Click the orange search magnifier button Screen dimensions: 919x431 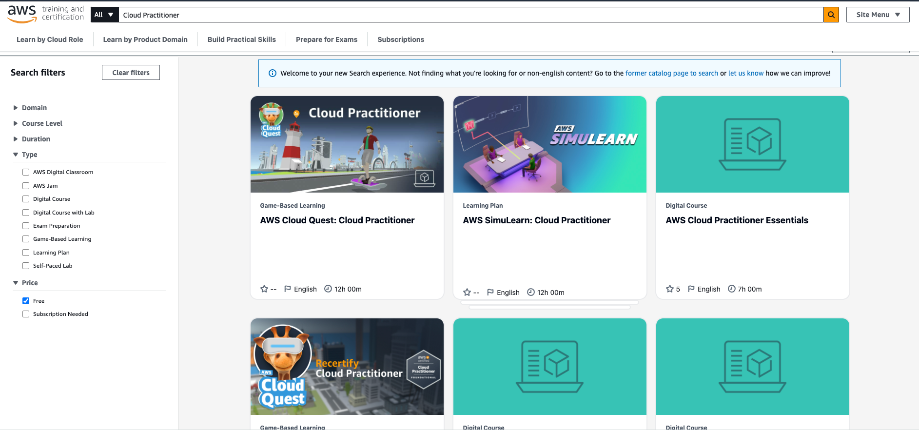tap(831, 15)
